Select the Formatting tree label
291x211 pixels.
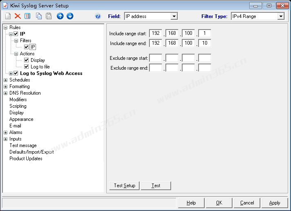pyautogui.click(x=20, y=86)
